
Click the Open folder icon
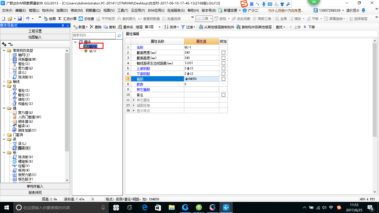(x=10, y=19)
